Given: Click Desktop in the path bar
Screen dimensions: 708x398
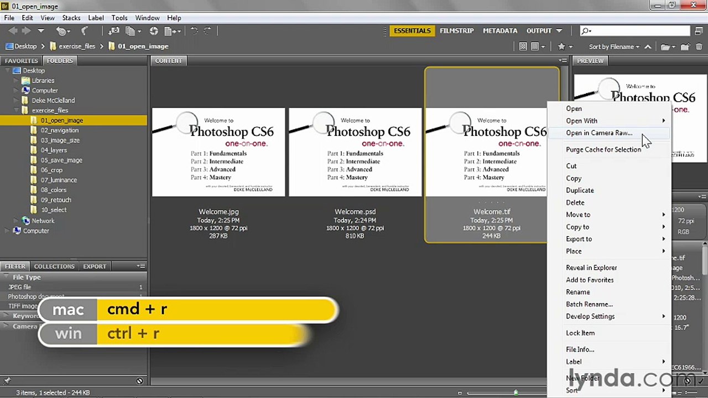Looking at the screenshot, I should pyautogui.click(x=25, y=46).
